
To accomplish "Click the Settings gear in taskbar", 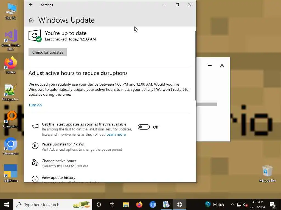I will 179,205.
